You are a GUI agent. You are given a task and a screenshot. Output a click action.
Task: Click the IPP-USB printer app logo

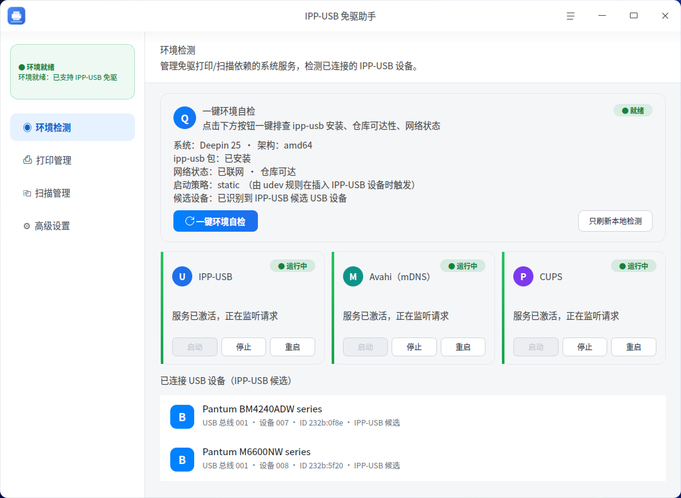coord(16,16)
